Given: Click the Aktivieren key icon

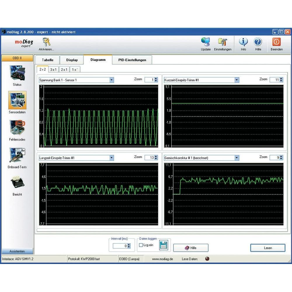Looking at the screenshot, I should (46, 42).
